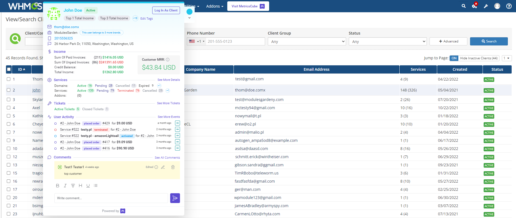
Task: Sort table by Company Name column
Action: (201, 69)
